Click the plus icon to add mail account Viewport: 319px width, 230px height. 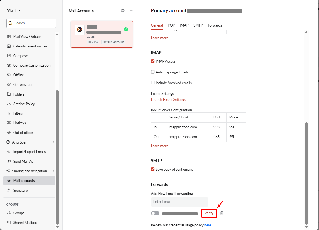131,11
